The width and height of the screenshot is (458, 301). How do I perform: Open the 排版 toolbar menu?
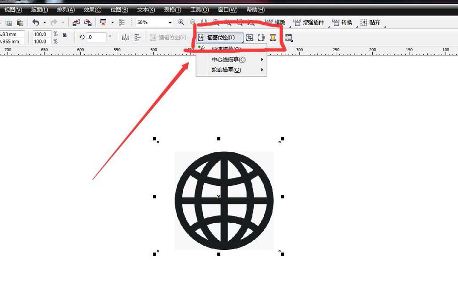(275, 22)
